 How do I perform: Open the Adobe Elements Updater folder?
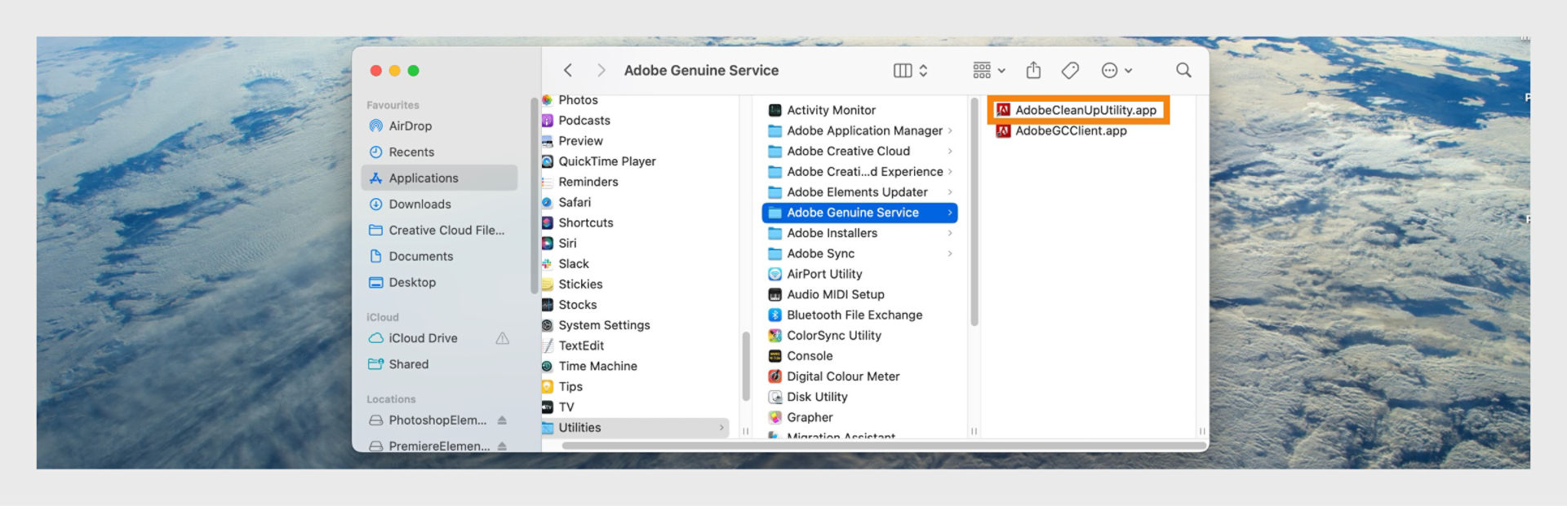pyautogui.click(x=859, y=192)
